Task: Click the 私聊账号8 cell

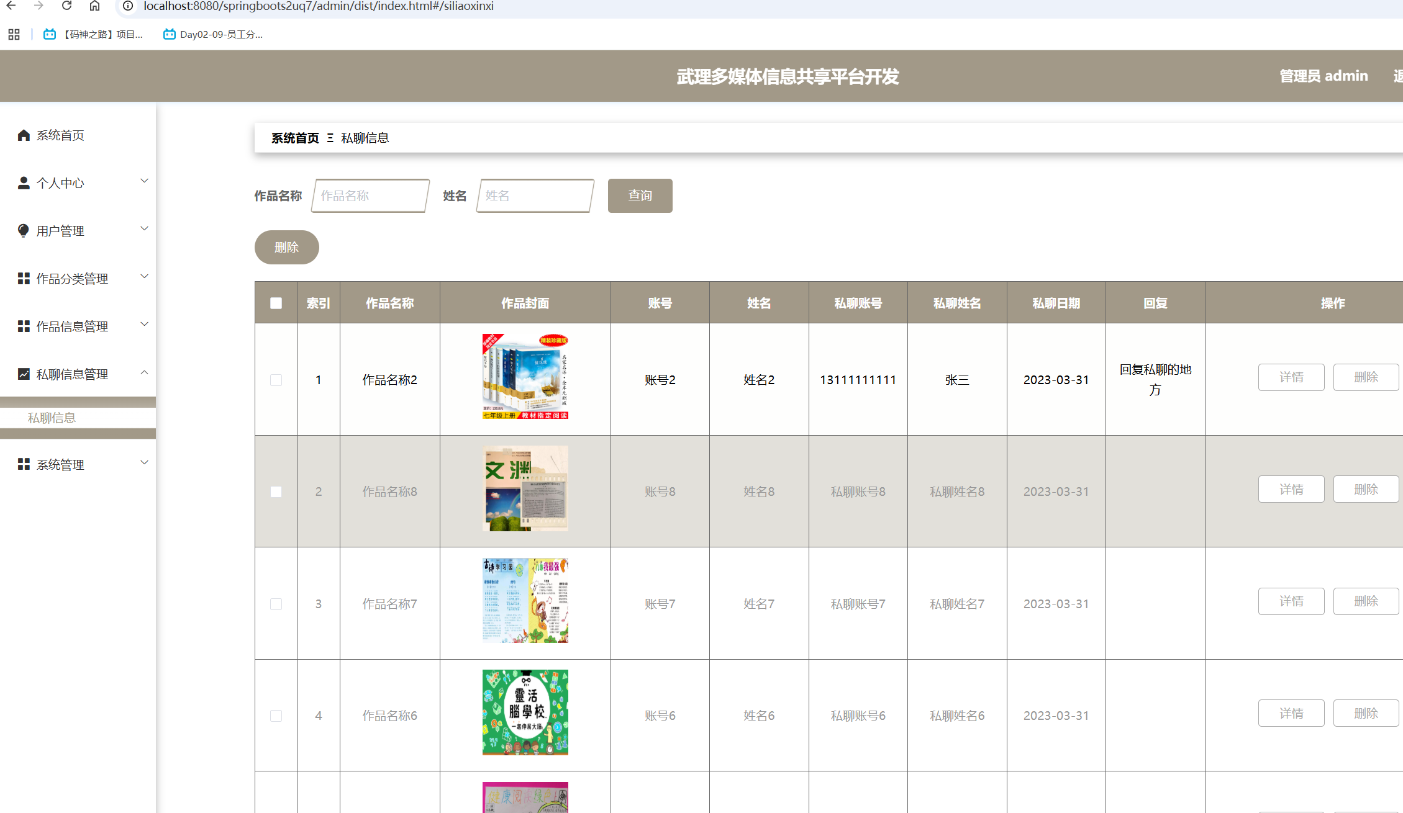Action: click(858, 492)
